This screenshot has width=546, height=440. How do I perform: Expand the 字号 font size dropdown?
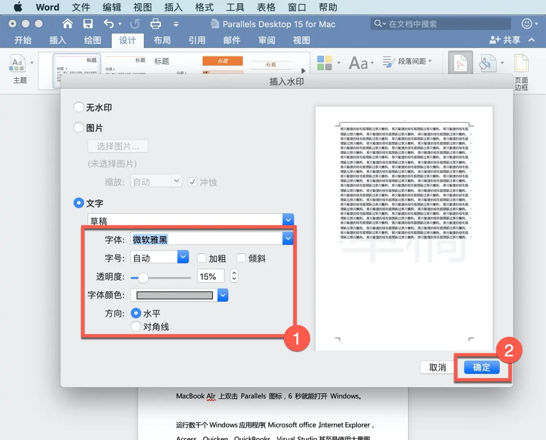[x=183, y=257]
